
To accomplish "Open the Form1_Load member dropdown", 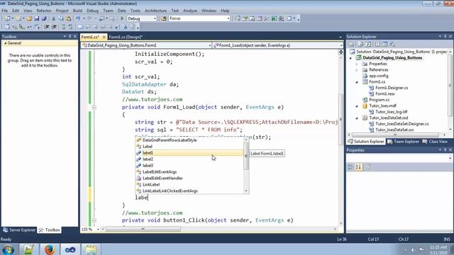I will (x=341, y=45).
